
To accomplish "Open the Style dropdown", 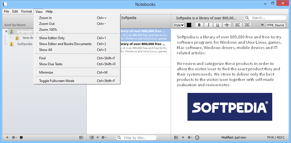I will tap(179, 25).
